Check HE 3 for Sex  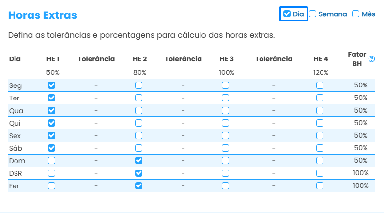pos(226,136)
